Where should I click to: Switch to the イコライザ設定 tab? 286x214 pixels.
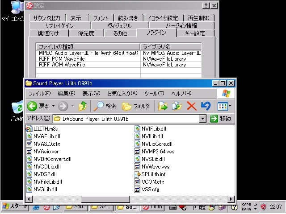pos(163,18)
